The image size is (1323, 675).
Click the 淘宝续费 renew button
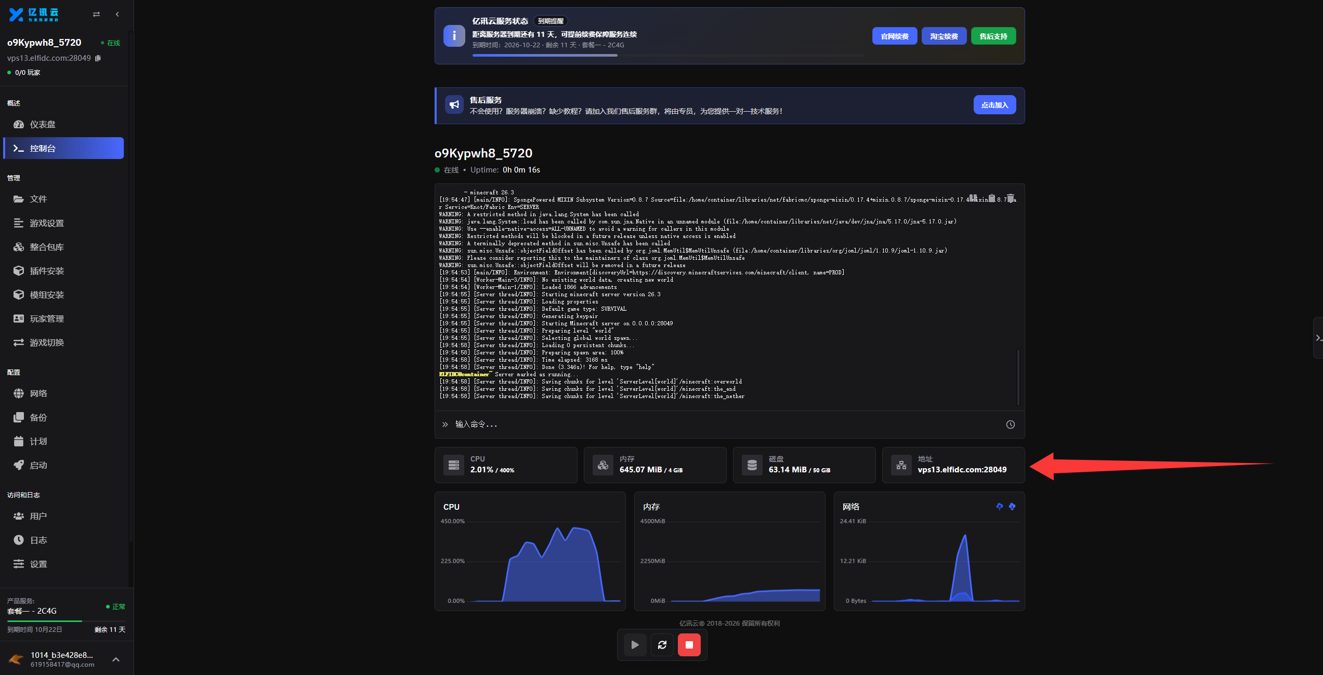(x=944, y=36)
